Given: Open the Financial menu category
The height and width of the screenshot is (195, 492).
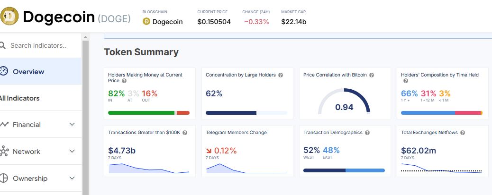Looking at the screenshot, I should [x=41, y=124].
